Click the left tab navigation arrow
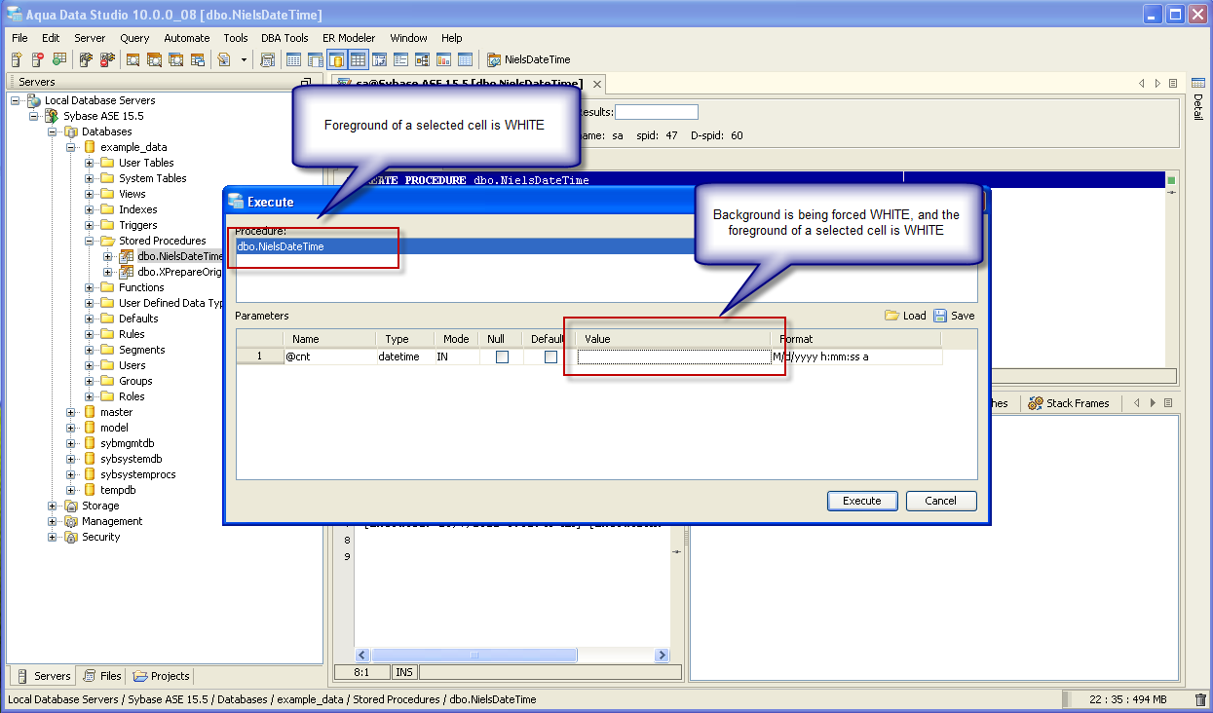This screenshot has width=1213, height=713. tap(1142, 84)
